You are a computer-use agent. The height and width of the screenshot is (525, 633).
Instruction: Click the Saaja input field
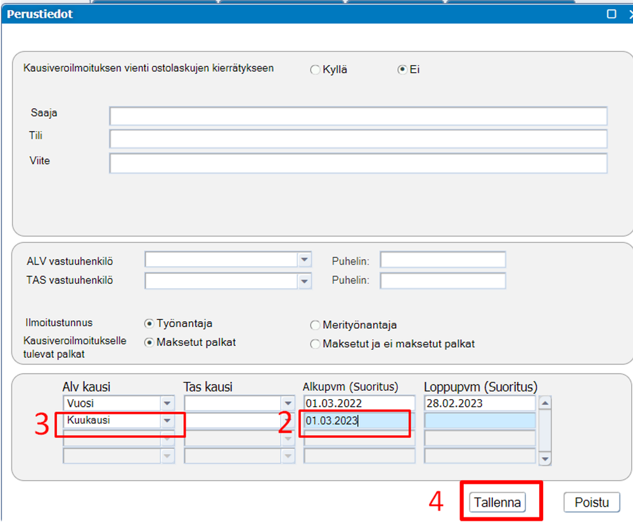[358, 116]
